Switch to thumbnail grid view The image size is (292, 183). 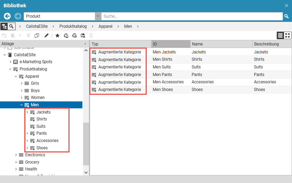287,35
